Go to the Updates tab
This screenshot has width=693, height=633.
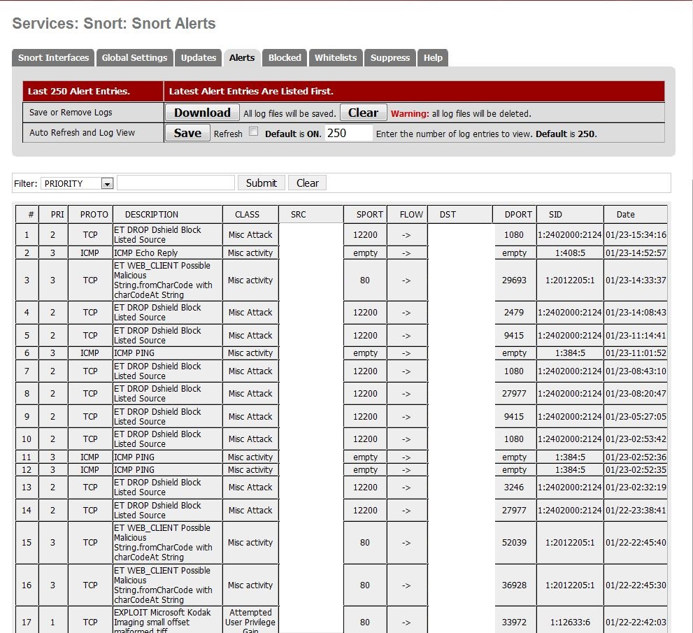point(198,58)
